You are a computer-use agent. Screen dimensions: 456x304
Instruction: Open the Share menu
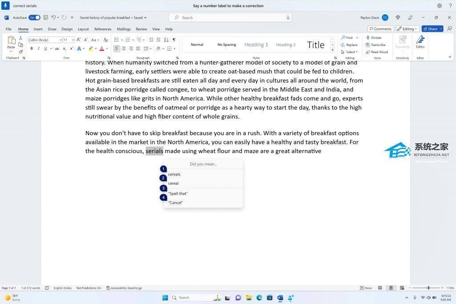click(x=431, y=28)
